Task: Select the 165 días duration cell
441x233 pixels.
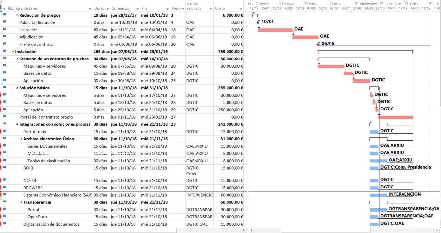Action: (101, 51)
